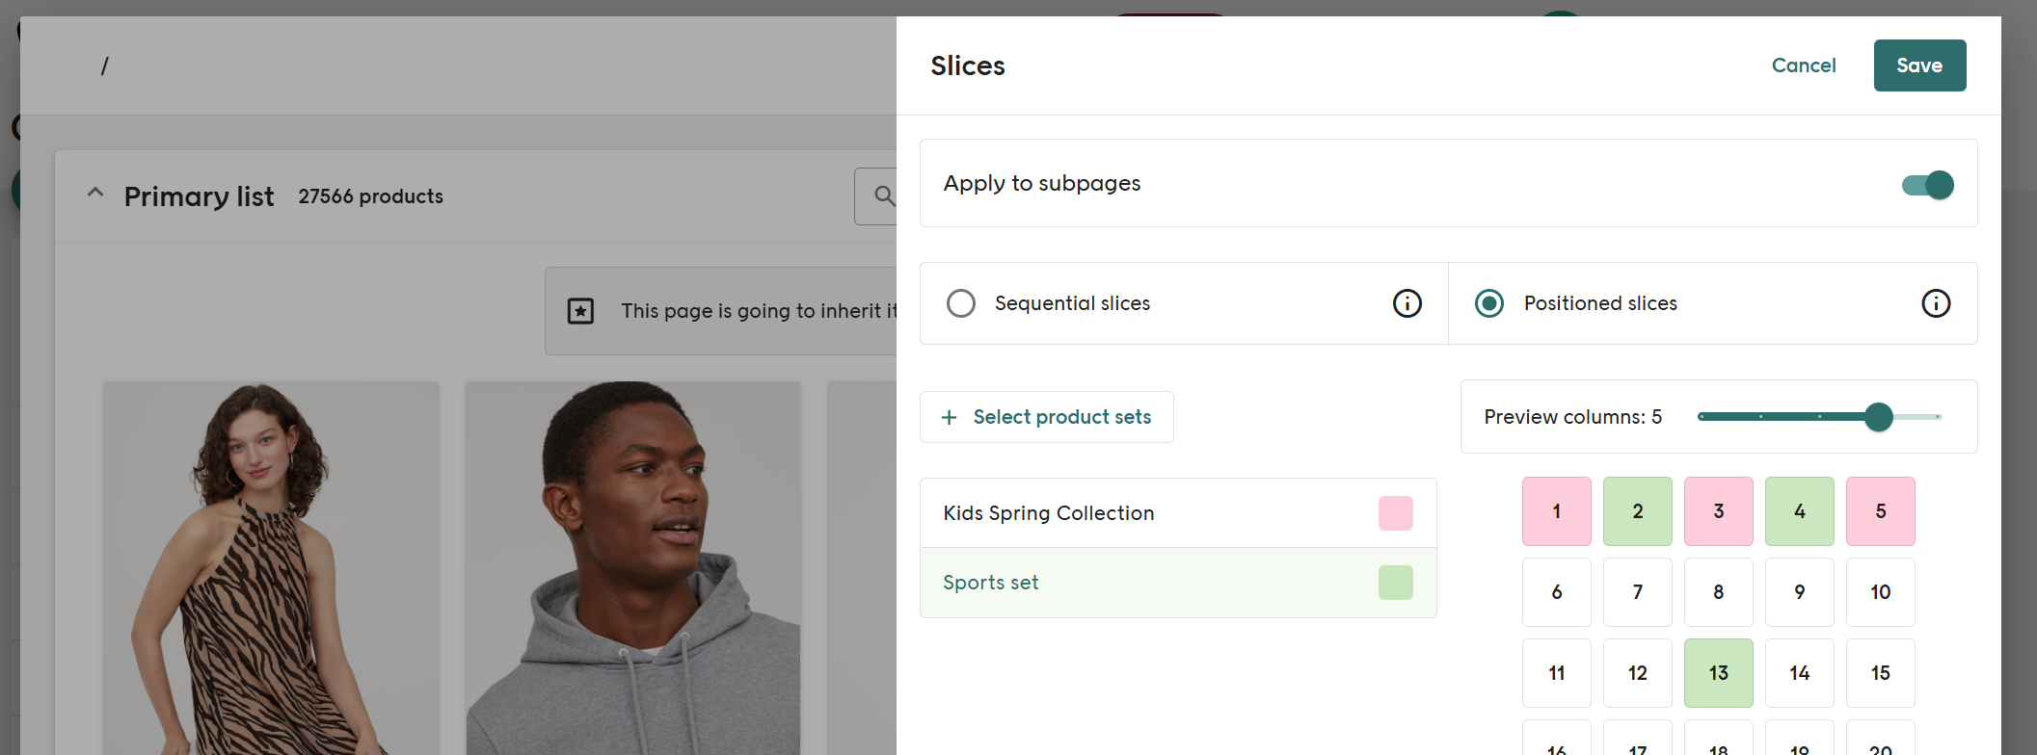Click the pink Kids Spring Collection swatch
This screenshot has width=2037, height=755.
click(1395, 513)
